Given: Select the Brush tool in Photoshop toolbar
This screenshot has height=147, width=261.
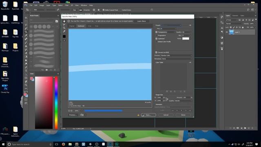Looking at the screenshot, I should (x=26, y=42).
